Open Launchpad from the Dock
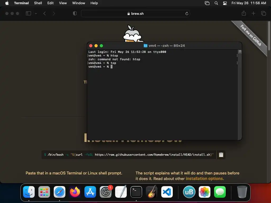This screenshot has width=271, height=203. pyautogui.click(x=44, y=192)
